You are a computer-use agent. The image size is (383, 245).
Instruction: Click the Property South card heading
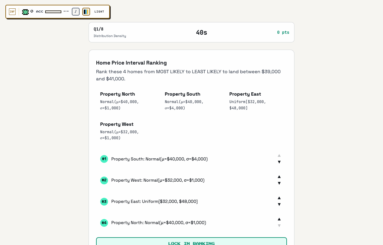point(183,94)
